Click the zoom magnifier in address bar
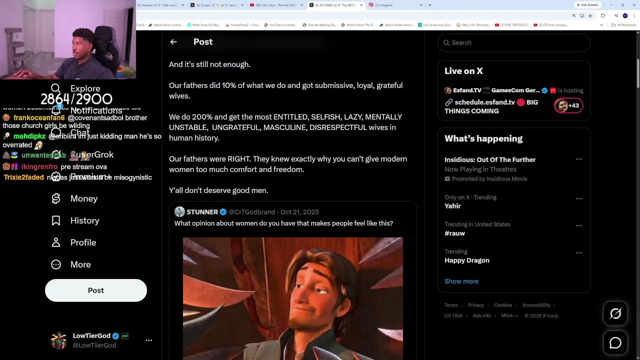 (x=574, y=15)
